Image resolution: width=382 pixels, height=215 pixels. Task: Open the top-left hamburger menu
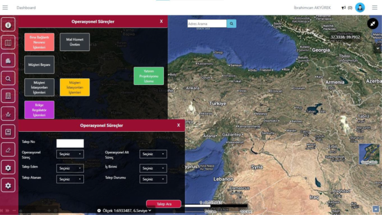[5, 8]
